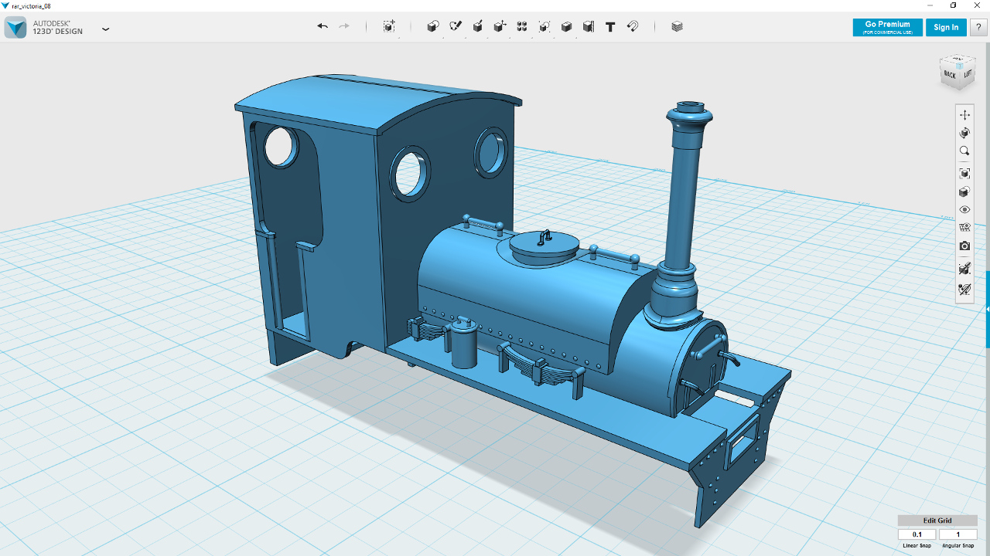
Task: Expand the collapsed side panel arrow on right edge
Action: (x=988, y=310)
